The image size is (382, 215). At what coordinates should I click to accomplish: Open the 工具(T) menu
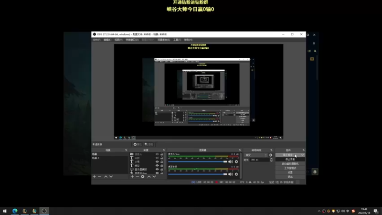[177, 40]
